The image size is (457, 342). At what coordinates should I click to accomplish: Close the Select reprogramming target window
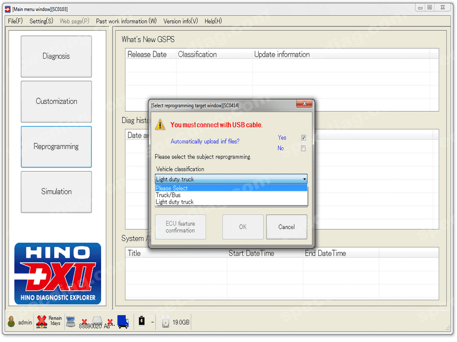304,104
